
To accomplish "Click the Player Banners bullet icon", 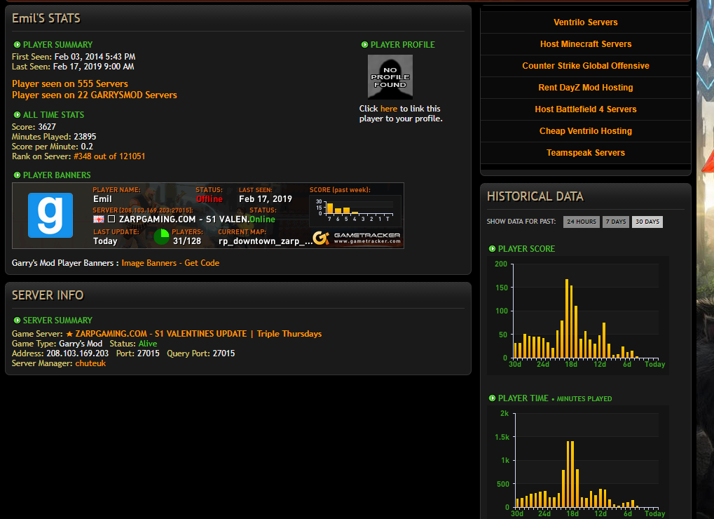I will (x=17, y=175).
